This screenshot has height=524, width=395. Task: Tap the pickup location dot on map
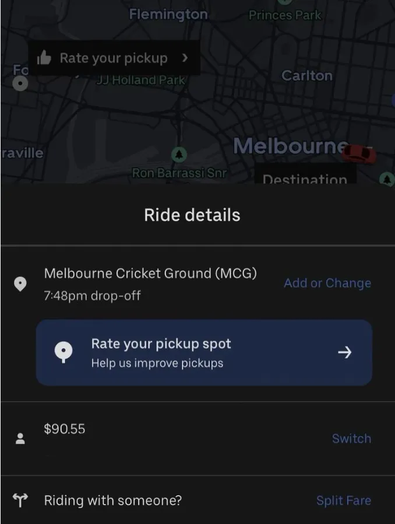point(20,83)
